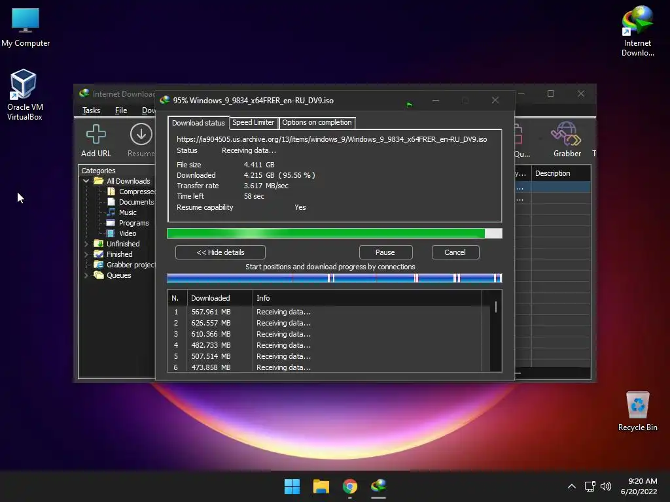The image size is (670, 502).
Task: Open Google Chrome from the taskbar
Action: point(350,486)
